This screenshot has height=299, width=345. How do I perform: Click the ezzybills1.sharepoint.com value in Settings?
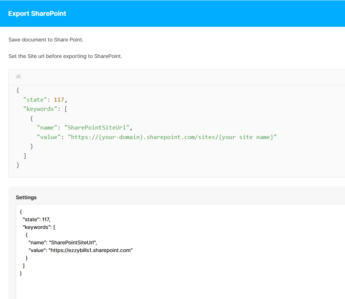click(90, 250)
